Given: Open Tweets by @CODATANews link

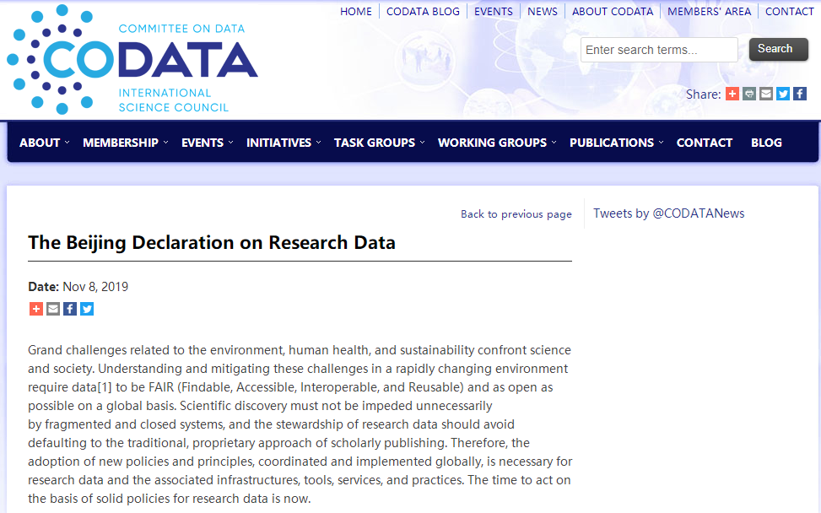Looking at the screenshot, I should coord(668,213).
